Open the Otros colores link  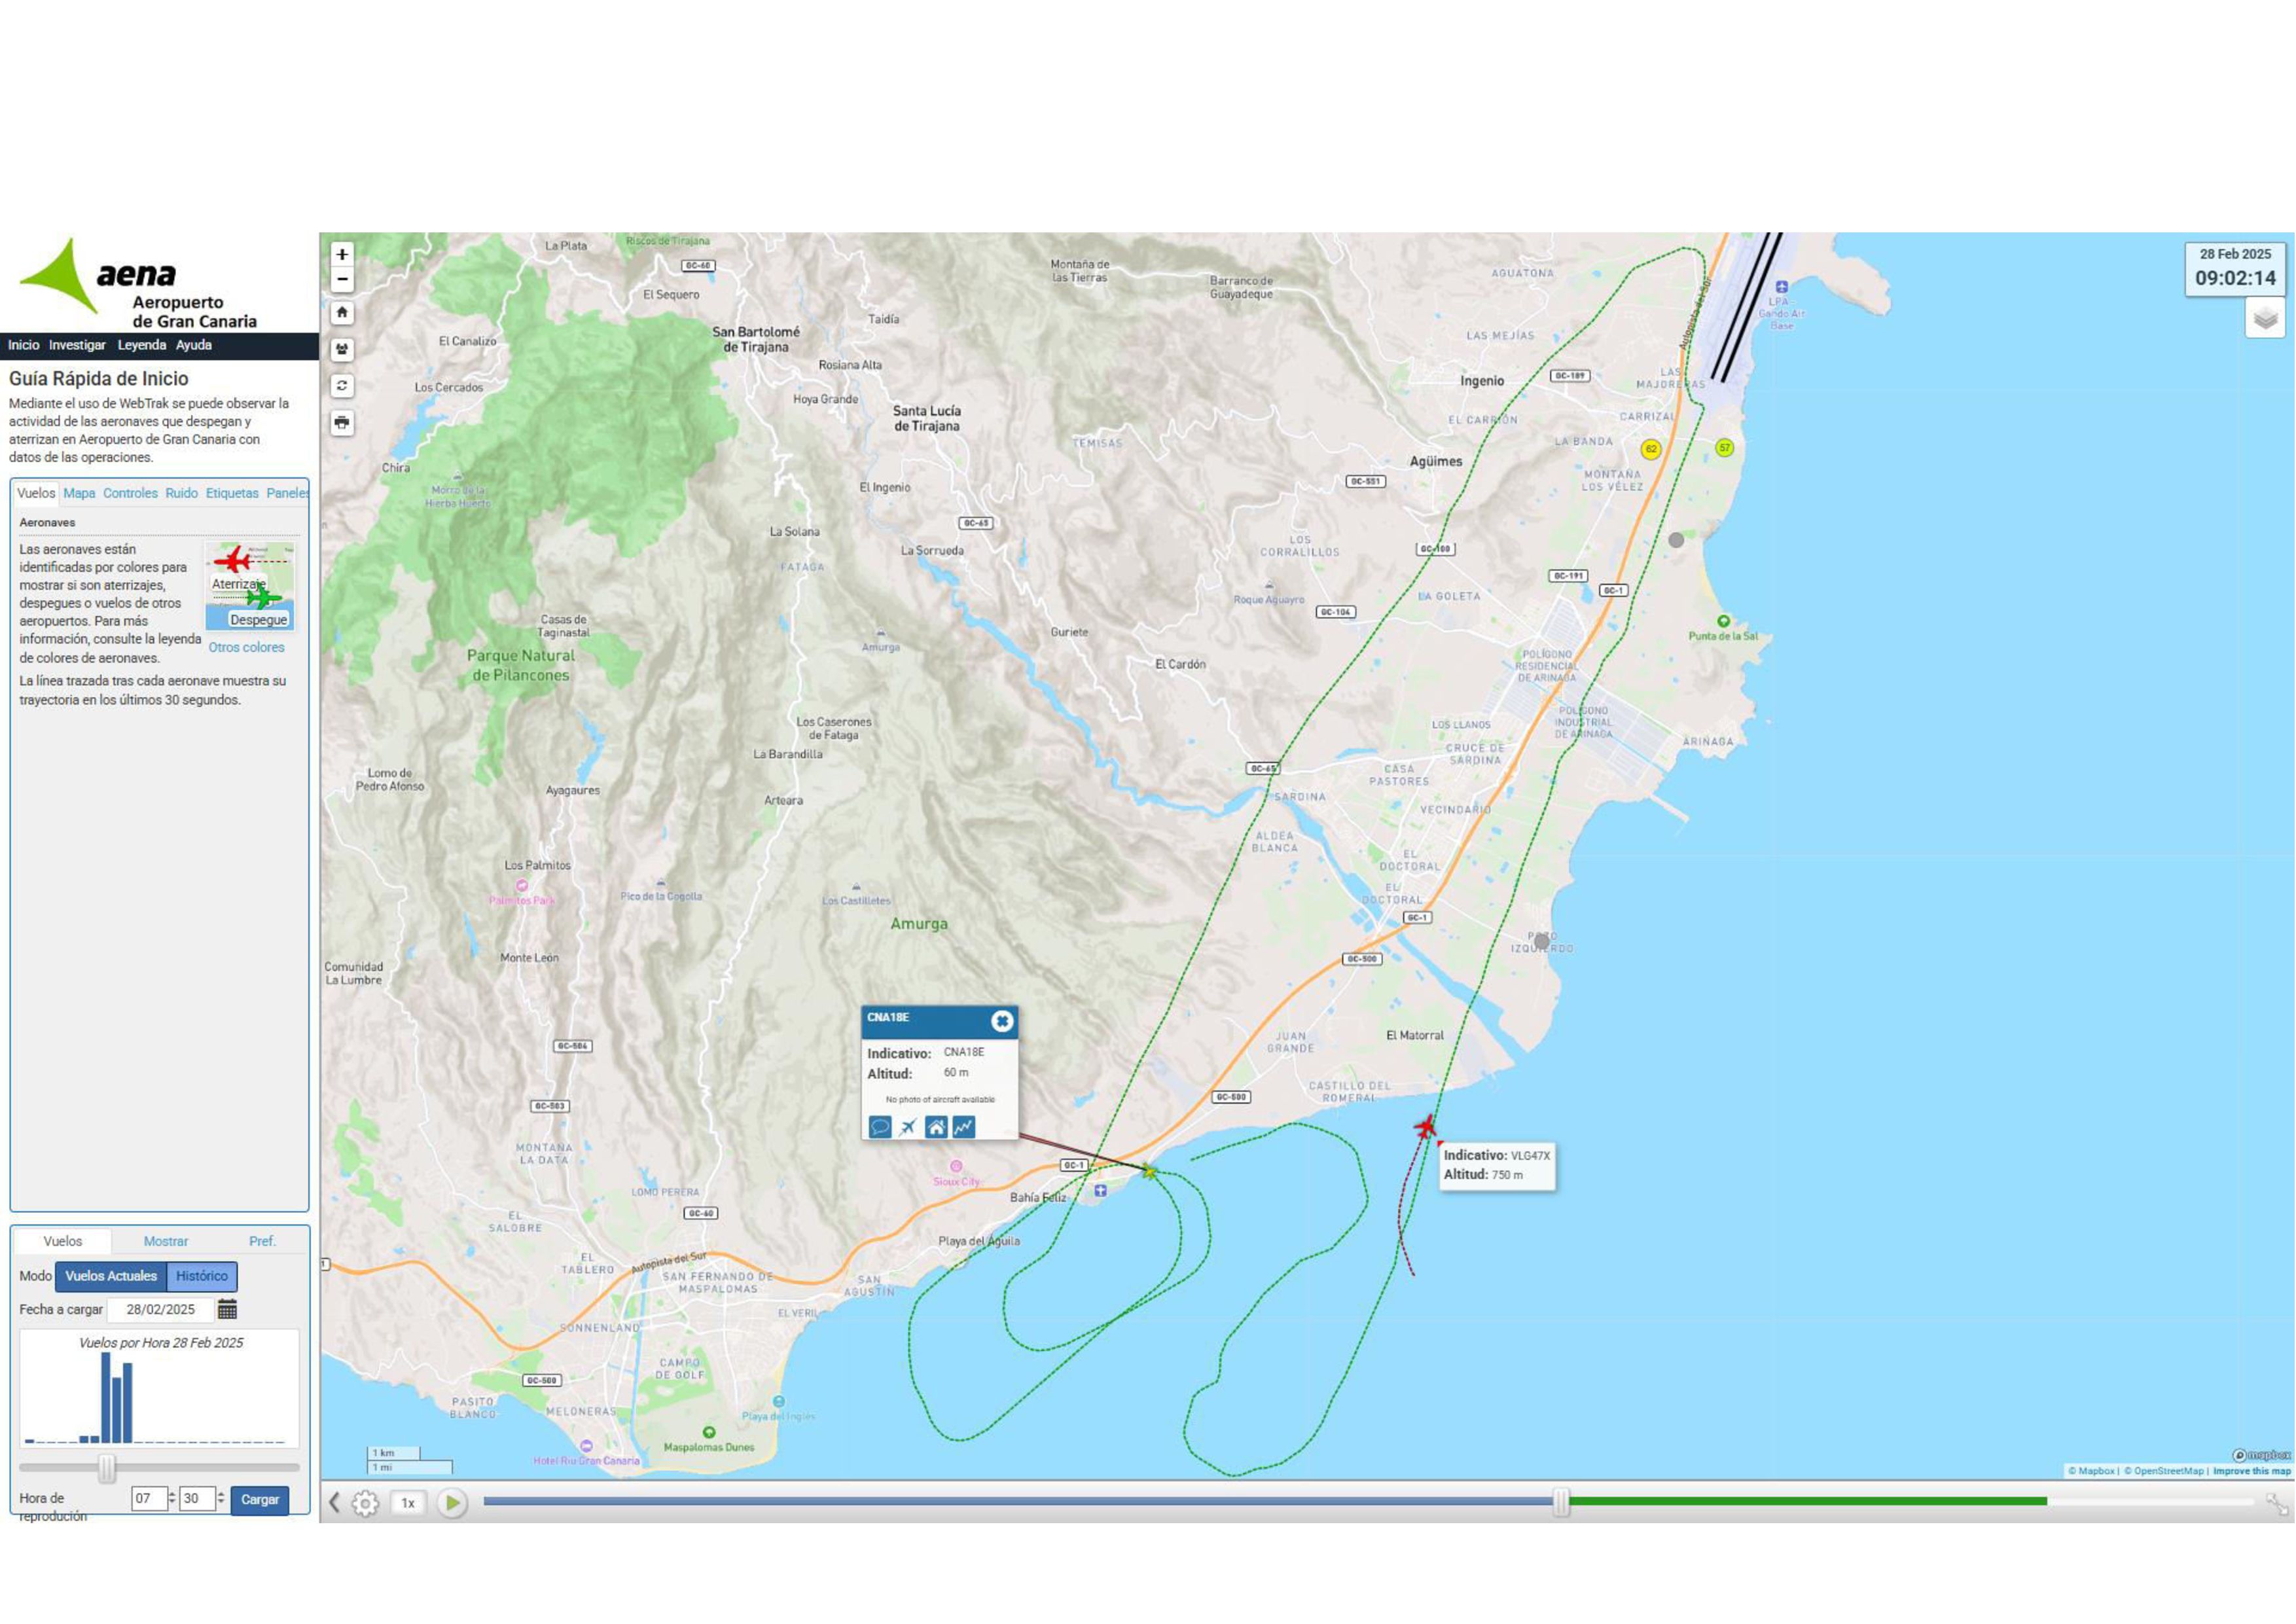click(246, 647)
